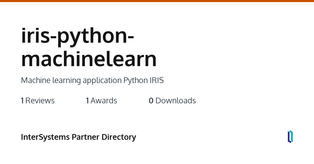The width and height of the screenshot is (314, 164).
Task: Click the "1 Reviews" count
Action: tap(38, 100)
